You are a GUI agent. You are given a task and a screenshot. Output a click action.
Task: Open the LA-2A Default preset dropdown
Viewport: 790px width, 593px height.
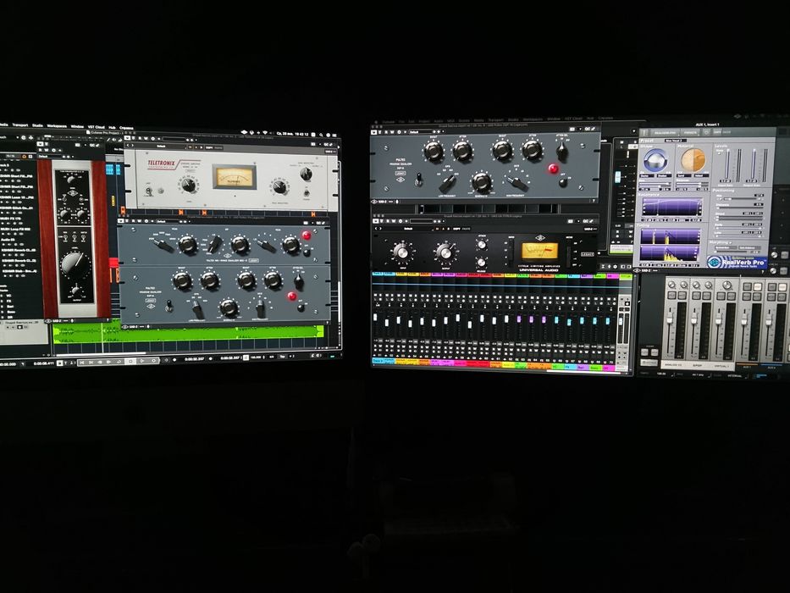pos(161,147)
